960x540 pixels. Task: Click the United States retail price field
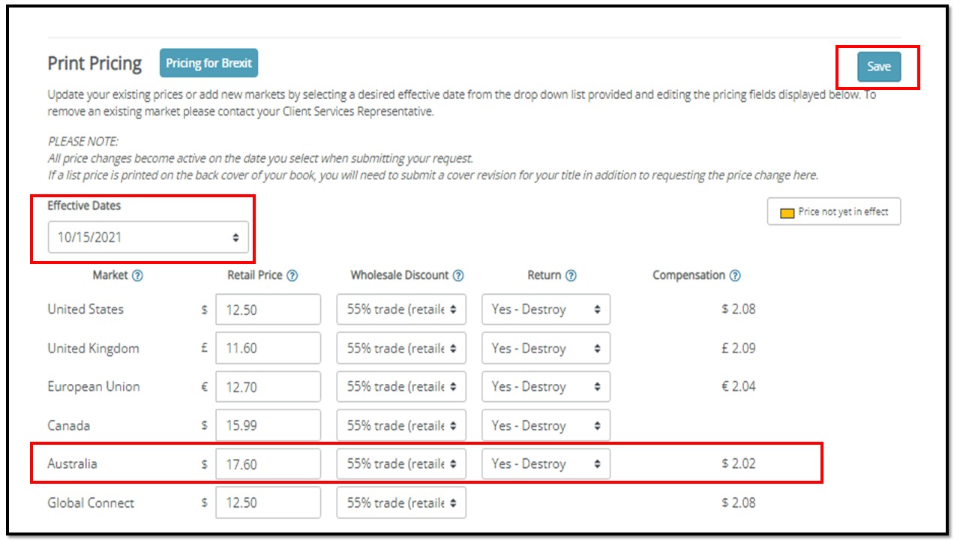(268, 310)
